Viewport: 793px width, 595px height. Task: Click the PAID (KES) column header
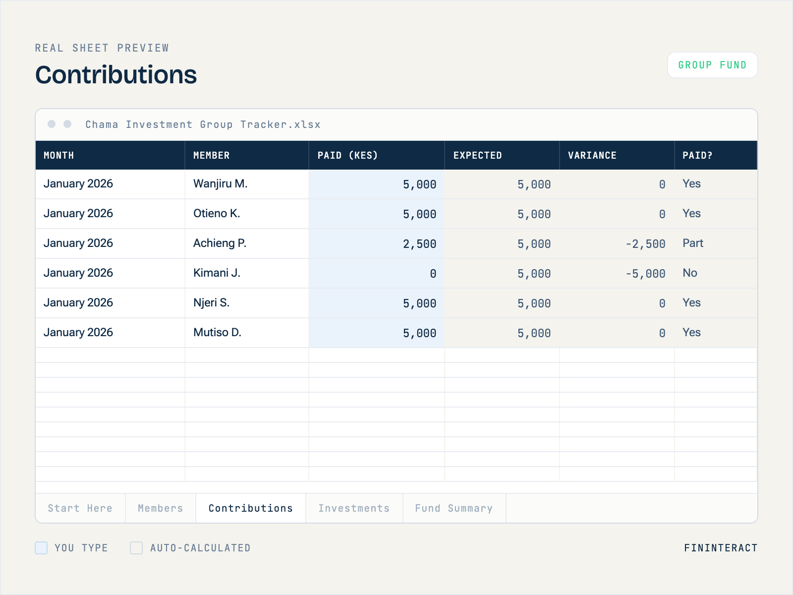[x=377, y=155]
